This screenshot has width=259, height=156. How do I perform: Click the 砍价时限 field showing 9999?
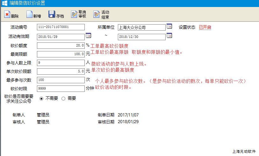click(x=61, y=88)
